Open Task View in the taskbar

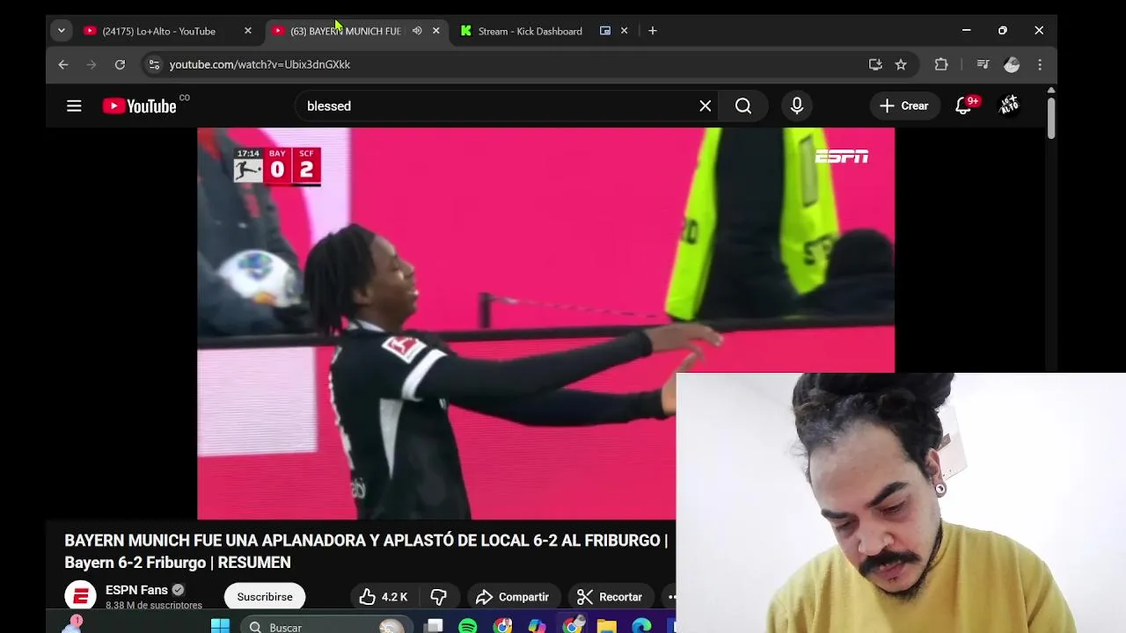click(x=435, y=626)
